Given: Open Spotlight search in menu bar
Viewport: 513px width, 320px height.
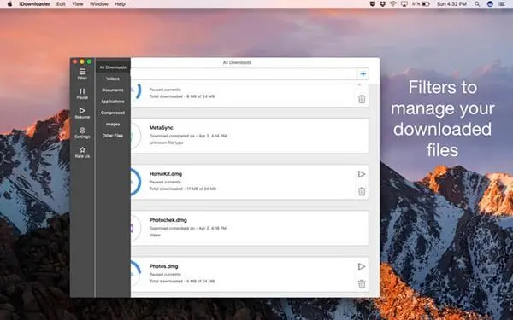Looking at the screenshot, I should (x=477, y=4).
